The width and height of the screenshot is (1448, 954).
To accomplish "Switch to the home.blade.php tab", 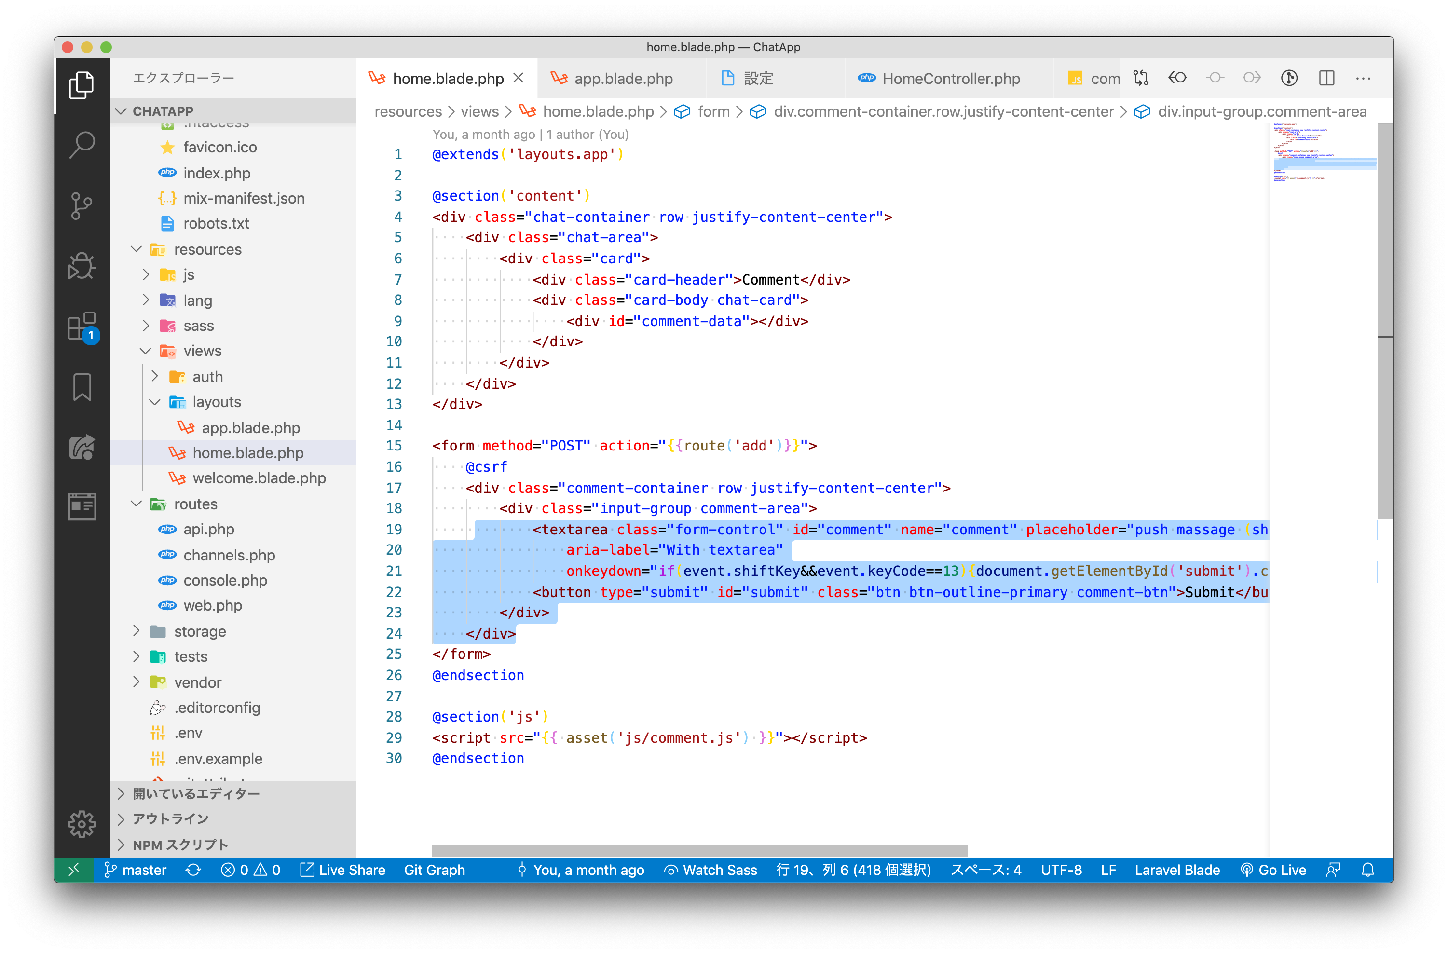I will point(447,79).
